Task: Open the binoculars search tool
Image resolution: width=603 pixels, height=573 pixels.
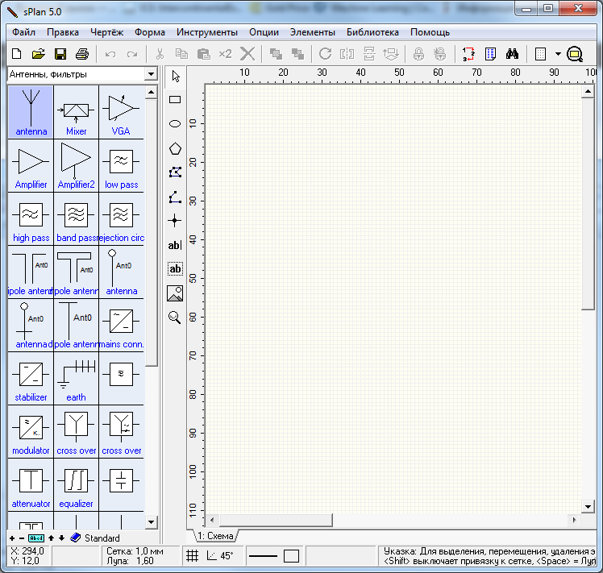Action: click(x=512, y=54)
